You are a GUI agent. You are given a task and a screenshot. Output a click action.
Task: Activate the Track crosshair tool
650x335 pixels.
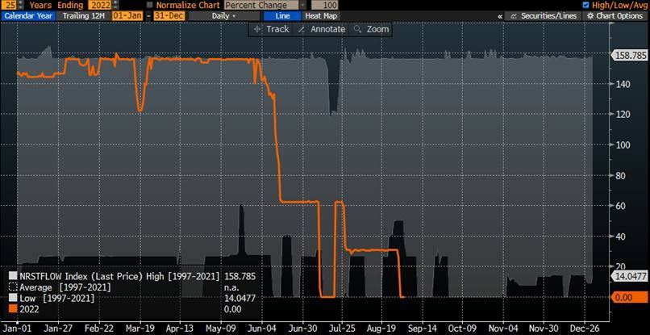(271, 29)
